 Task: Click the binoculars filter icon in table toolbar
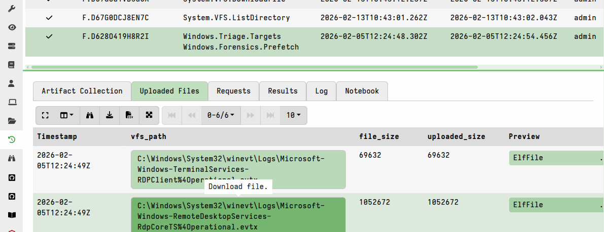coord(90,115)
